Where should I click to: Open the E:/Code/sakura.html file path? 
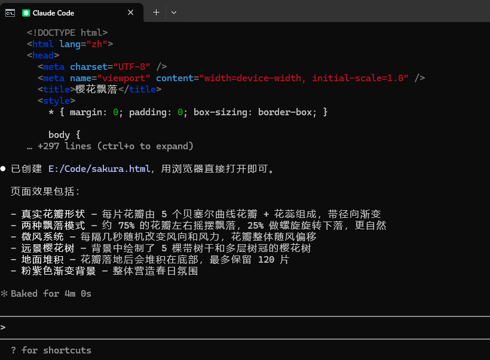[x=99, y=169]
